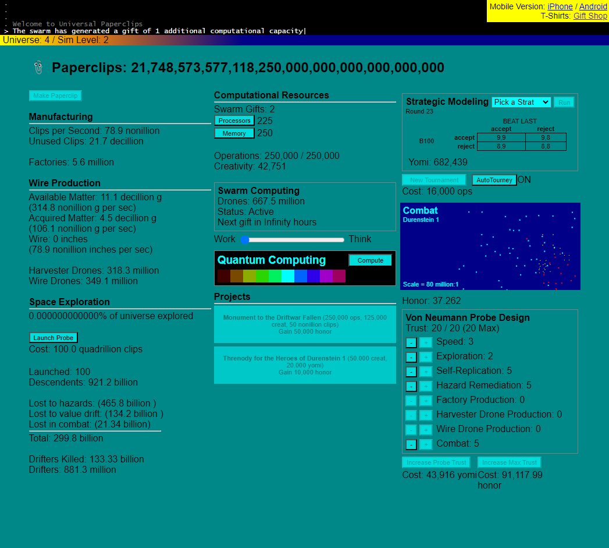Open the Android mobile version link
The height and width of the screenshot is (548, 609).
tap(593, 6)
